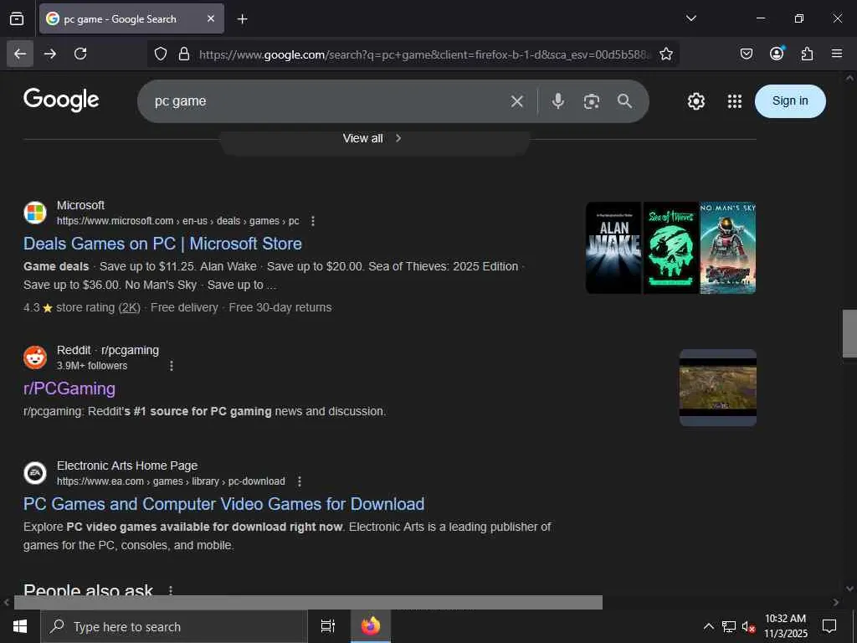Screen dimensions: 857x643
Task: Open Firefox account icon
Action: [777, 54]
